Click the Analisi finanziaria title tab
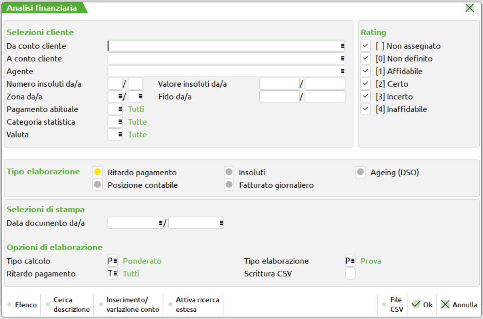Screen dimensions: 483x319 click(42, 8)
